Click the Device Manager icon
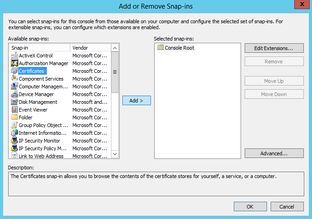 click(14, 94)
